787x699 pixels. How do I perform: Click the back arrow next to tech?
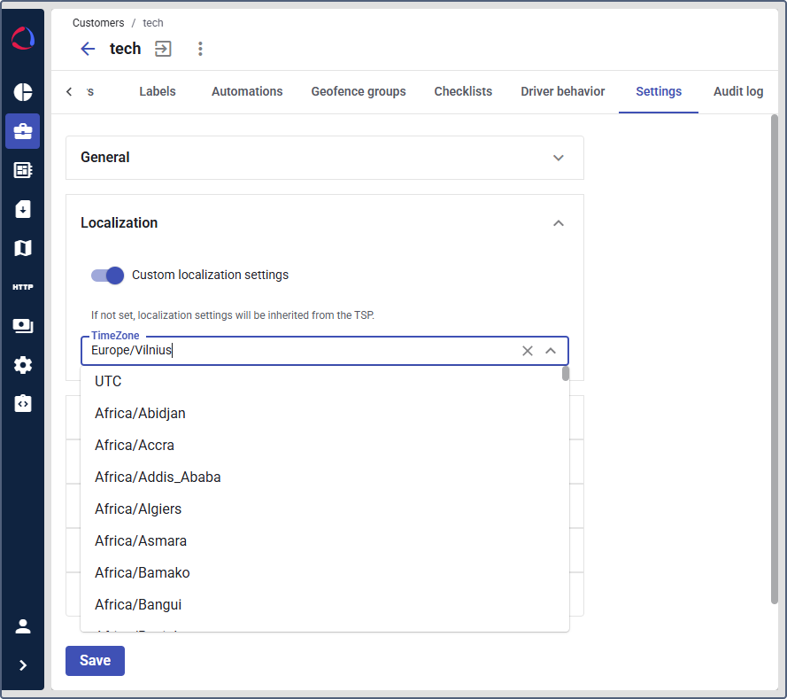(x=88, y=49)
